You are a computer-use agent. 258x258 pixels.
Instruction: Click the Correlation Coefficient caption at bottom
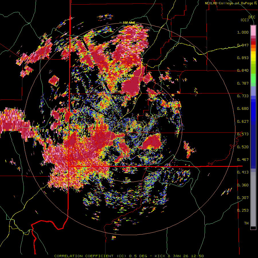coord(129,256)
